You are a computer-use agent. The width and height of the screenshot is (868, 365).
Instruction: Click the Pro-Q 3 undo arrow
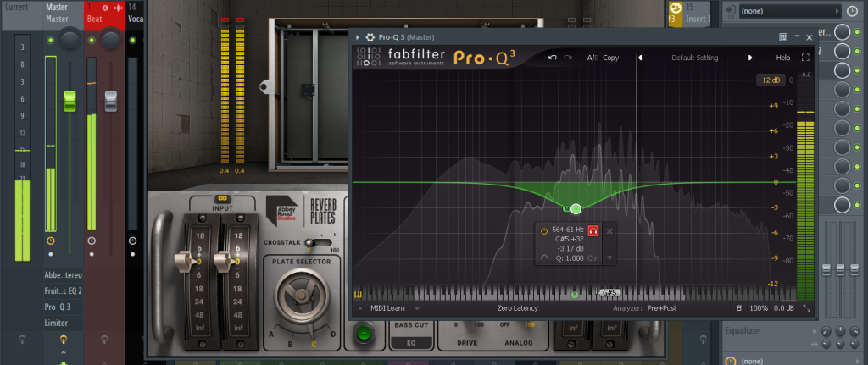click(553, 58)
